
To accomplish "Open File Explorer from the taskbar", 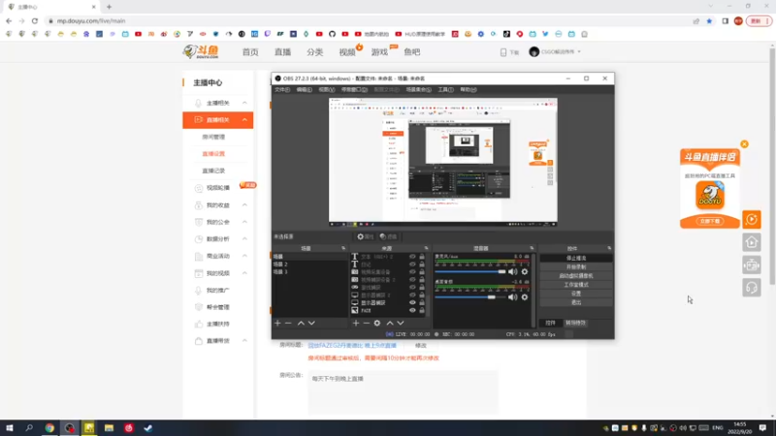I will coord(109,428).
